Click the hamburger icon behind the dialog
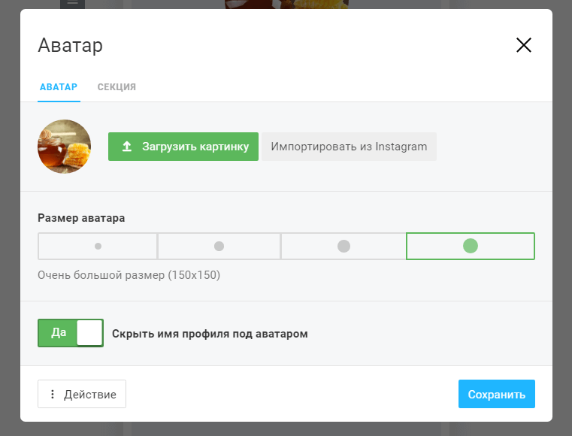This screenshot has width=572, height=436. click(73, 3)
